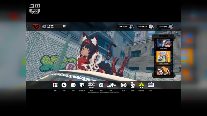This screenshot has height=116, width=207.
Task: Open the green winged emblem icon
Action: 141,85
